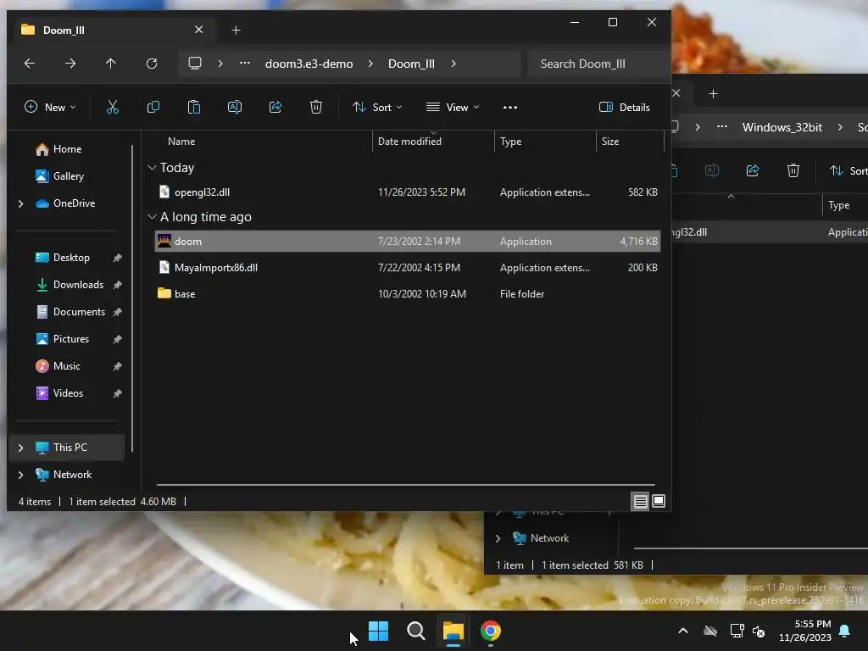Sort by the Date modified column header
This screenshot has height=651, width=868.
click(409, 142)
